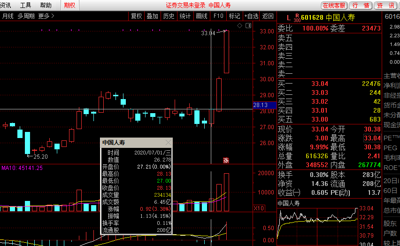Click 成交量 234134 in popup
Screen dimensions: 400x246
137,195
